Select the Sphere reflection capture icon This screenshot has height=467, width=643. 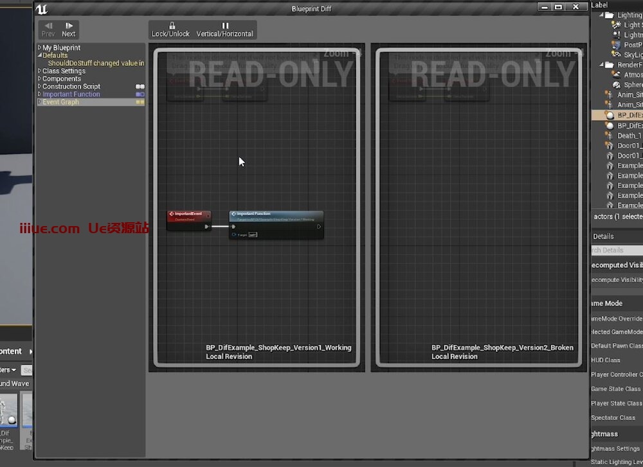[615, 84]
